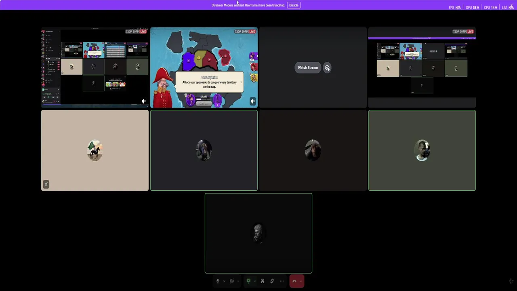Select the dark tile below Watch Stream

coord(313,150)
